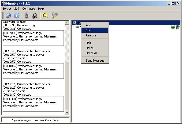Select Link in the context menu
The image size is (182, 124).
click(95, 43)
